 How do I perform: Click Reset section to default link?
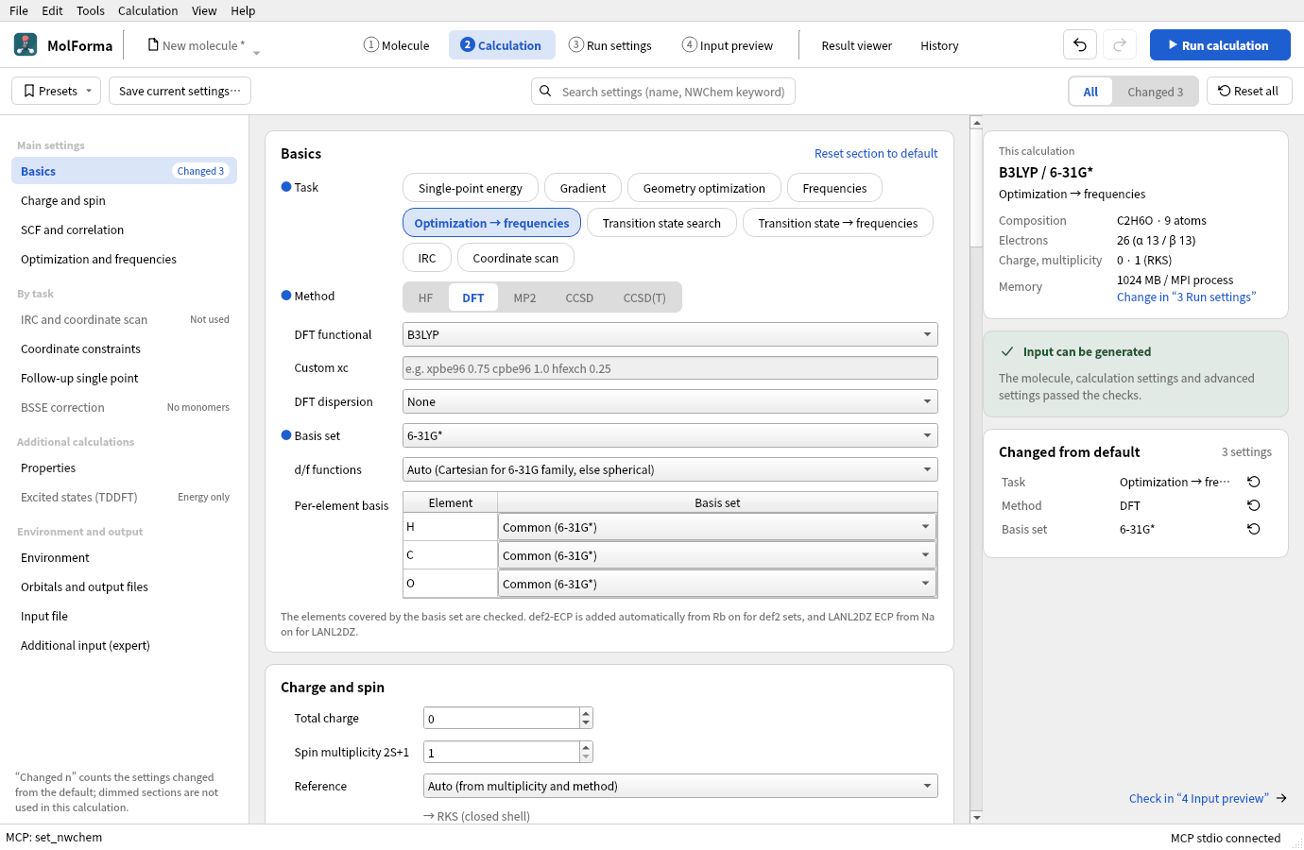coord(876,153)
